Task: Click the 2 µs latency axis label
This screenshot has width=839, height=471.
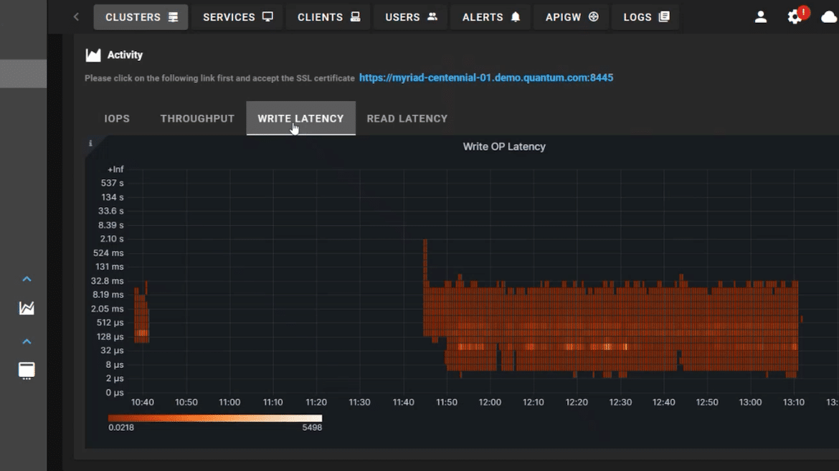Action: (115, 379)
